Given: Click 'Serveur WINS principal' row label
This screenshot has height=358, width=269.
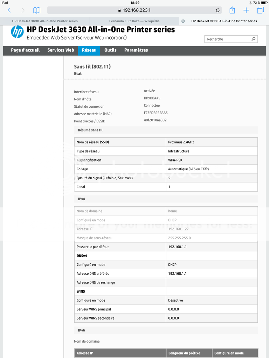Looking at the screenshot, I should point(94,309).
